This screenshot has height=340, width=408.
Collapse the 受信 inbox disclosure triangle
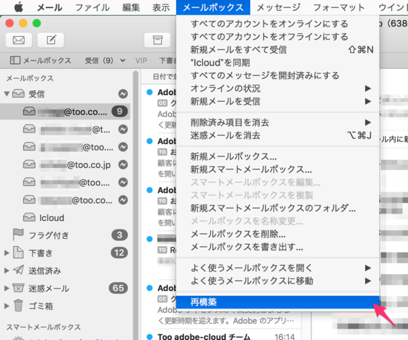tap(7, 93)
